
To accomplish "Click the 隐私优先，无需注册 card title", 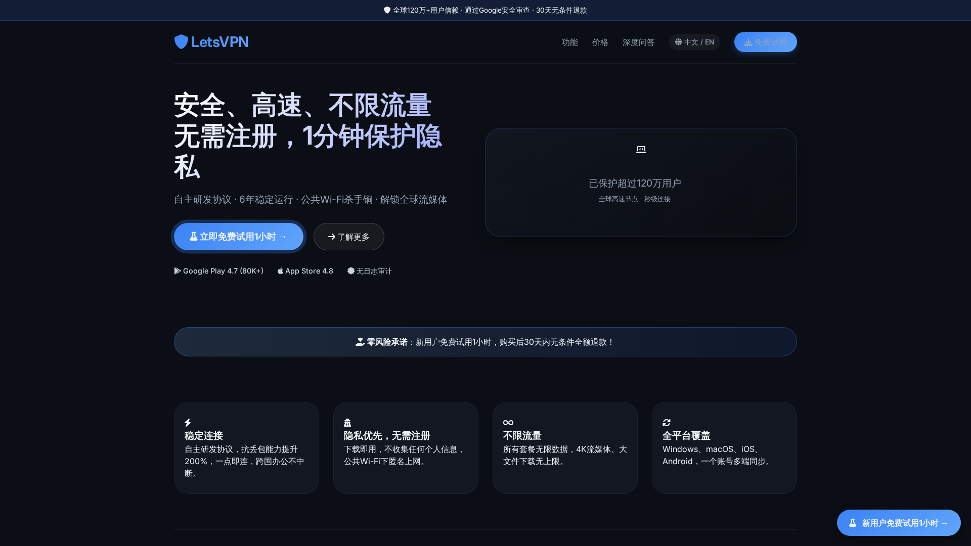I will [x=387, y=436].
